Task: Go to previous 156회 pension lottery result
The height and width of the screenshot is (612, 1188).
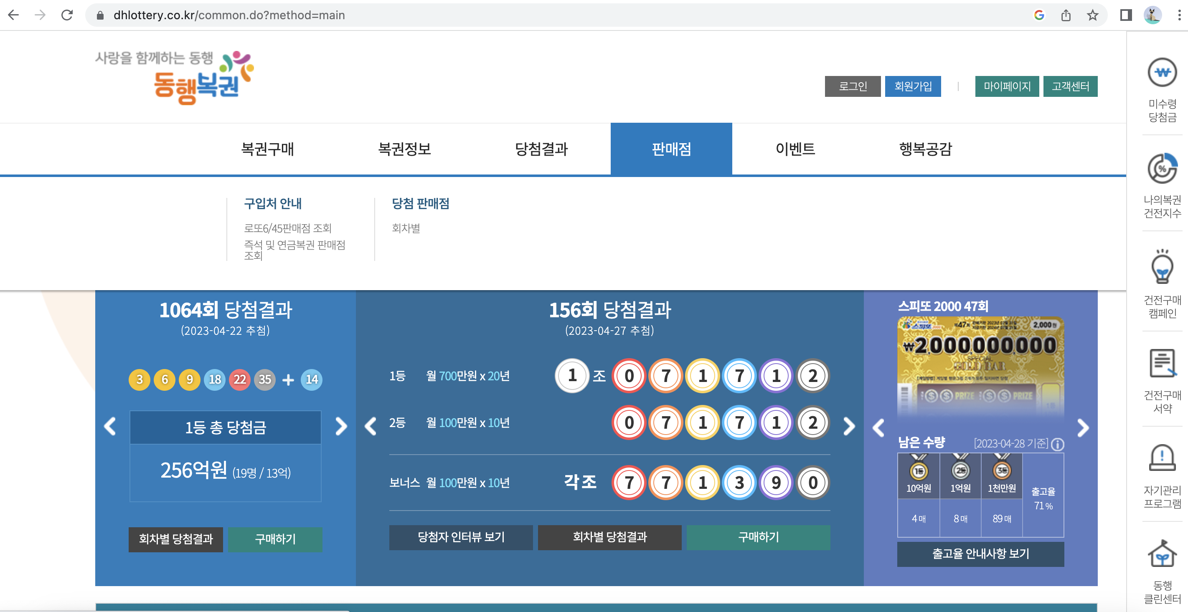Action: (x=371, y=426)
